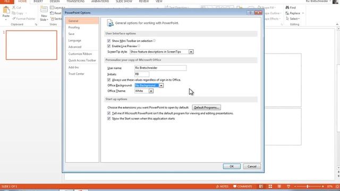
Task: Click the zoom slider handle
Action: [x=308, y=186]
